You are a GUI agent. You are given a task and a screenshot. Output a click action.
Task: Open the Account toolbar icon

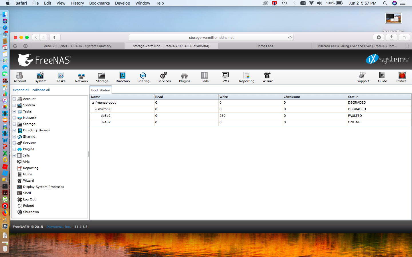pyautogui.click(x=20, y=77)
